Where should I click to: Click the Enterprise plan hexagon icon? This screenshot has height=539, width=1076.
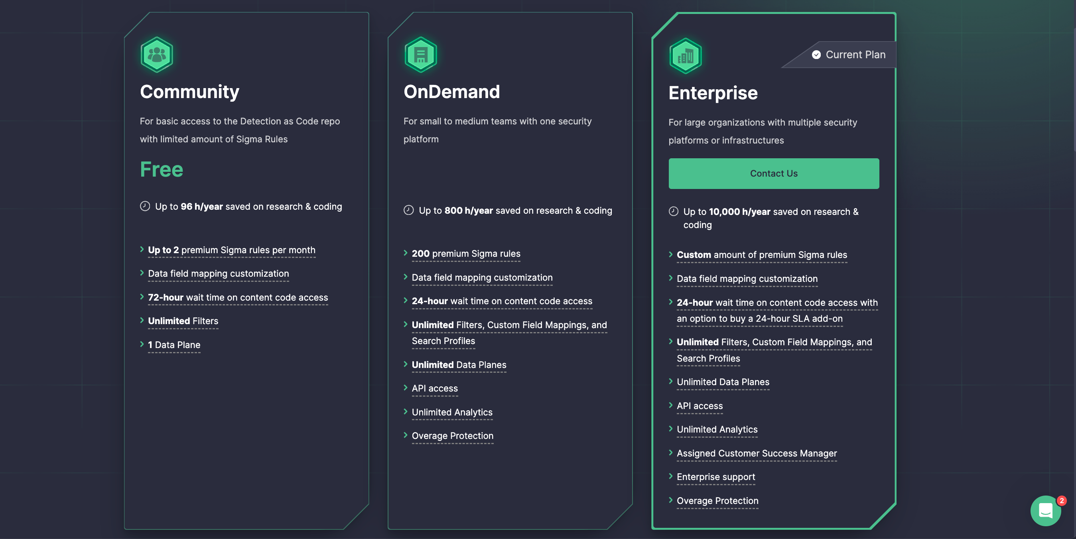tap(685, 56)
